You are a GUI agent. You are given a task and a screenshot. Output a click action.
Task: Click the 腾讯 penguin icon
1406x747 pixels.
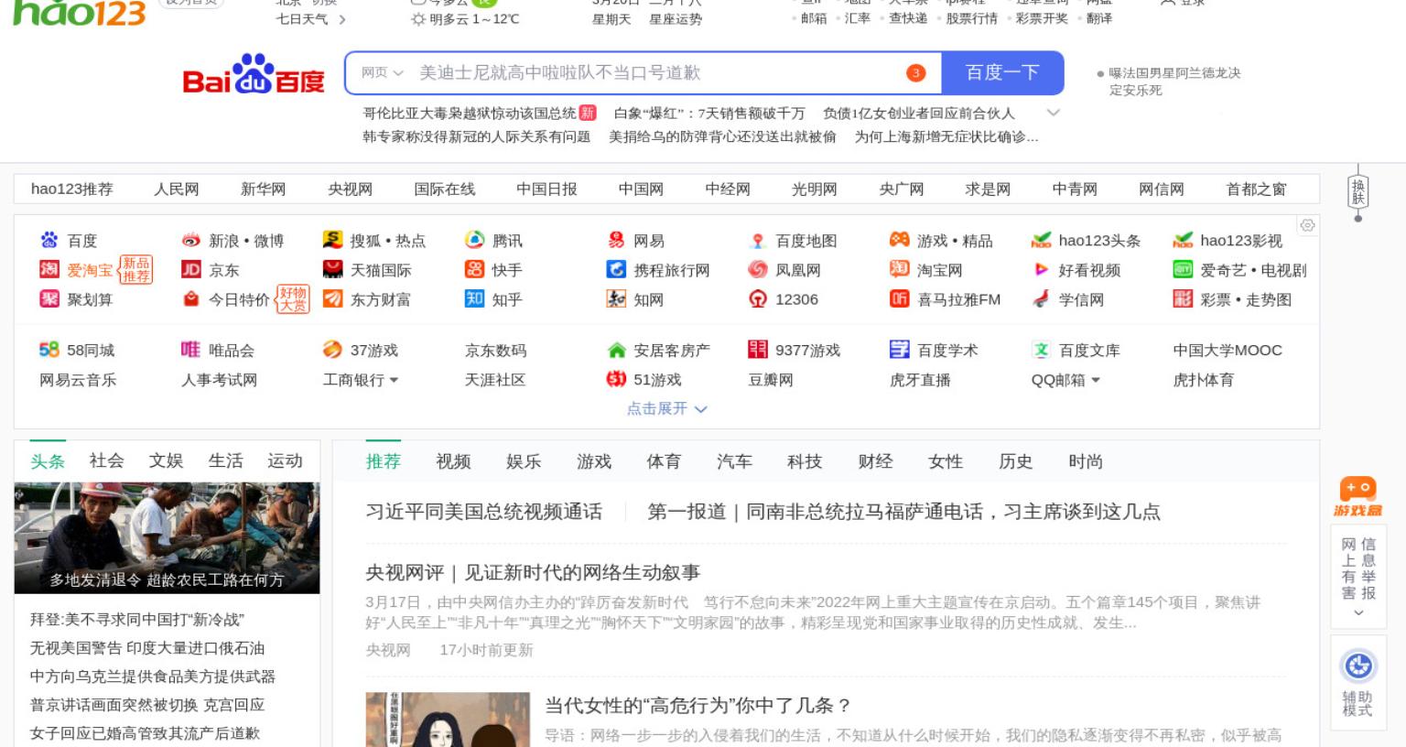(474, 241)
